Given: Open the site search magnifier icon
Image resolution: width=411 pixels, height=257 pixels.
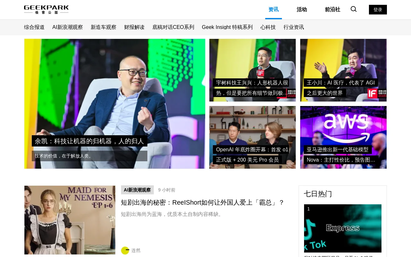Looking at the screenshot, I should pos(353,9).
